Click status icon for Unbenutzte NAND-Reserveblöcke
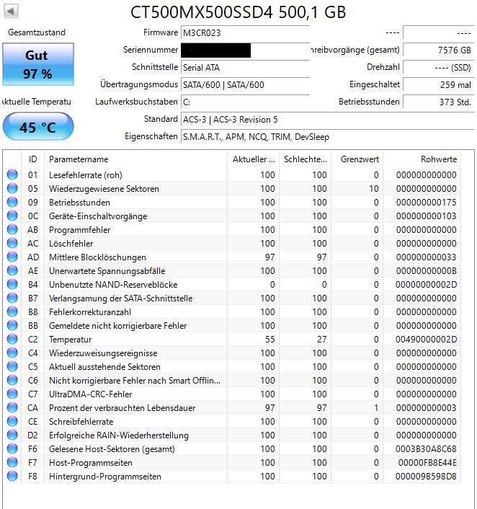Image resolution: width=477 pixels, height=509 pixels. pos(12,284)
